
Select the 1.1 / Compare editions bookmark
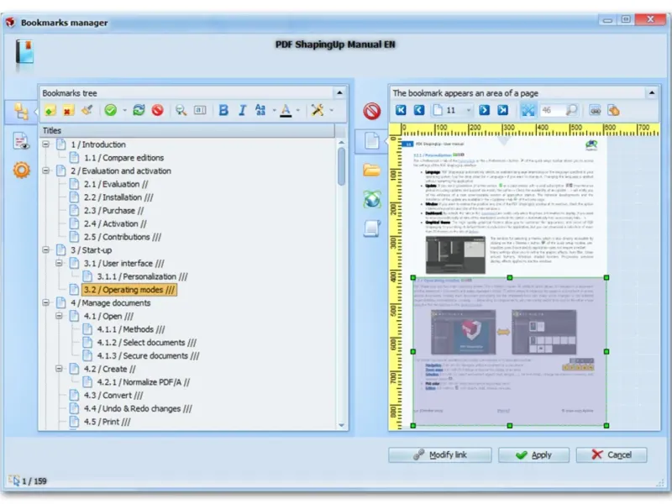pyautogui.click(x=123, y=158)
